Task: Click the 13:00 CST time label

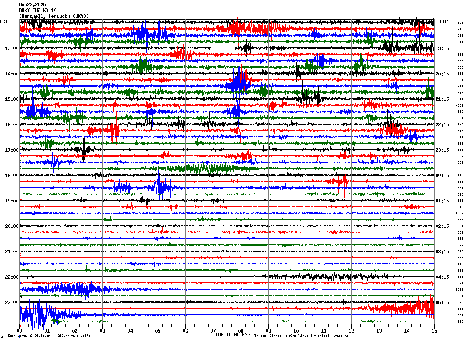Action: point(12,48)
